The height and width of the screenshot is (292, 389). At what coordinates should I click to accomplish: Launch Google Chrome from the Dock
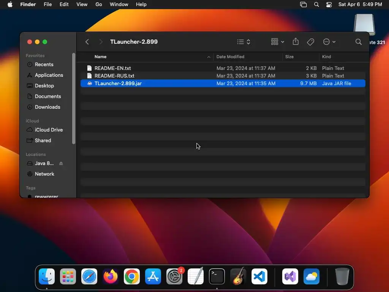point(132,276)
